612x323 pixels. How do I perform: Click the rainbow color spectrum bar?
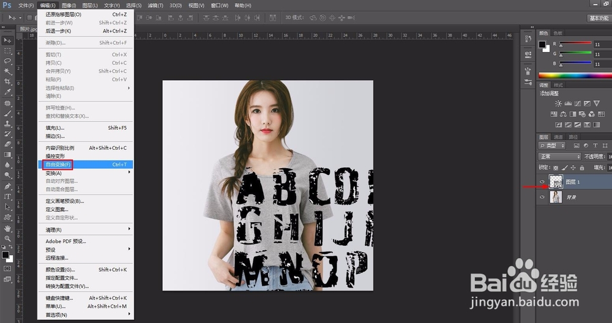coord(574,75)
